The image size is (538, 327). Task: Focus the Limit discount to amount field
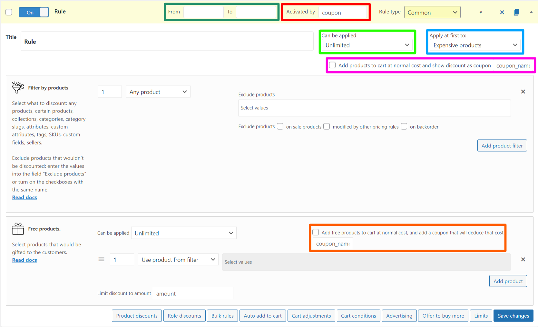193,293
